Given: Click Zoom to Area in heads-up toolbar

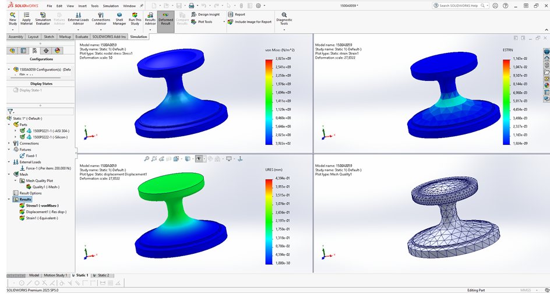Looking at the screenshot, I should (154, 159).
